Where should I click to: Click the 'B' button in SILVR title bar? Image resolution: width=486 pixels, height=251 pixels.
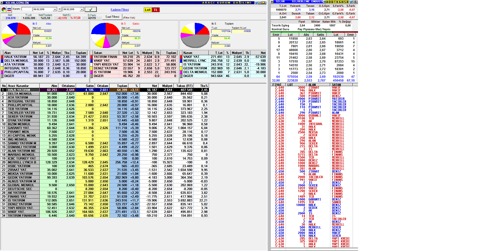pyautogui.click(x=333, y=2)
